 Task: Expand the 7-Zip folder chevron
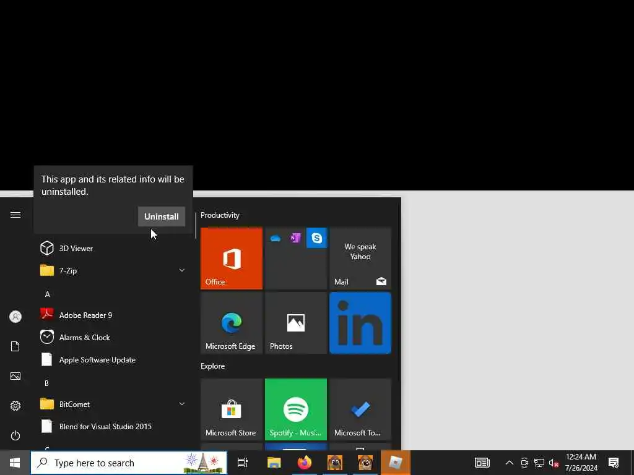coord(182,270)
